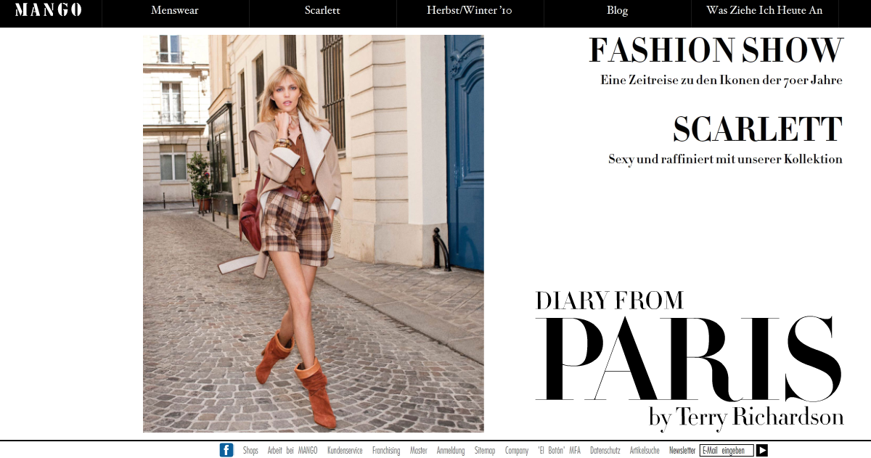Go to the Franchising link
871x458 pixels.
click(386, 451)
